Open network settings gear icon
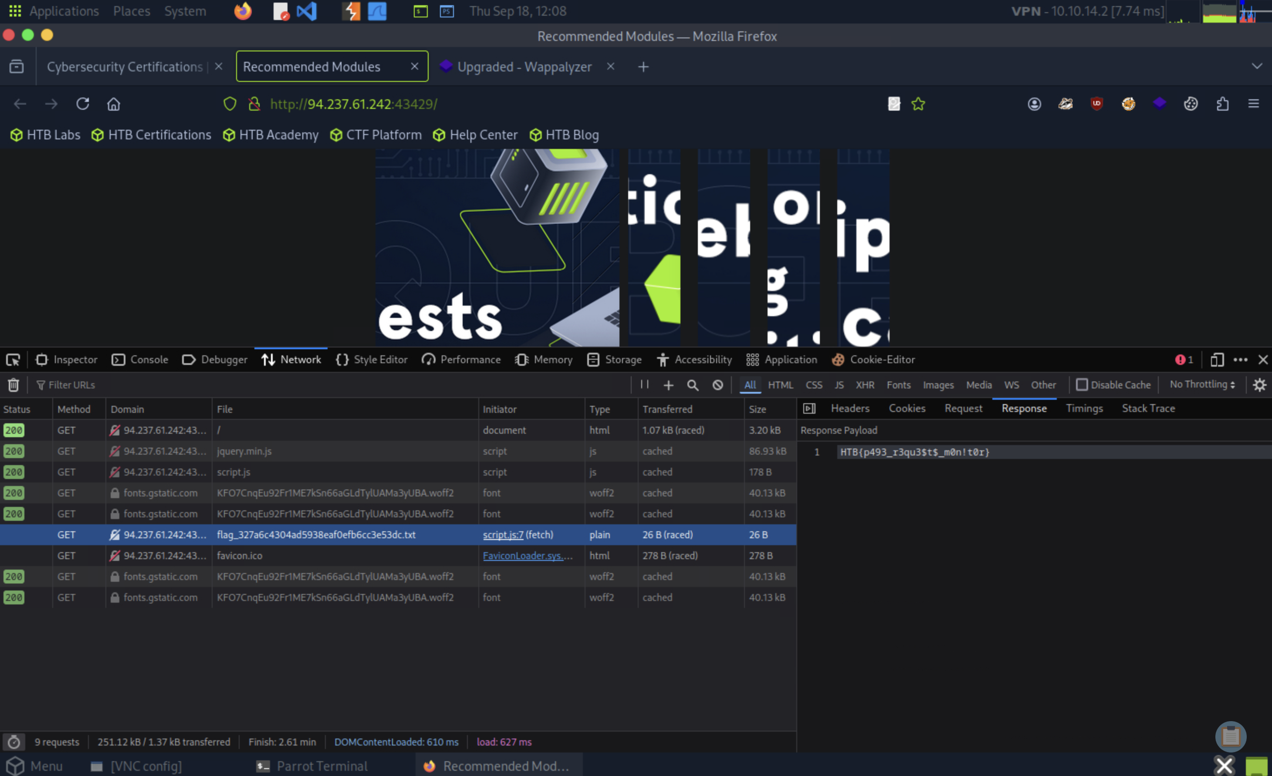 [x=1259, y=385]
